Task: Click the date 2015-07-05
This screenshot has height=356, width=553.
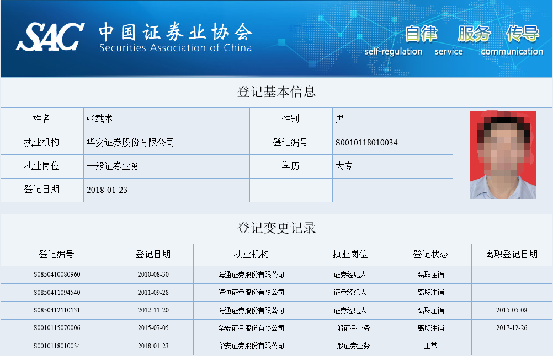Action: (153, 328)
